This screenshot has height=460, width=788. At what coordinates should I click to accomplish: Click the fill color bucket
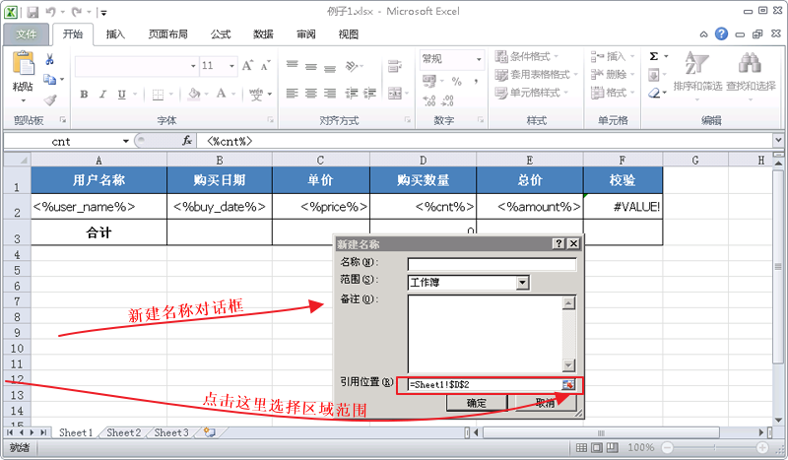click(194, 94)
